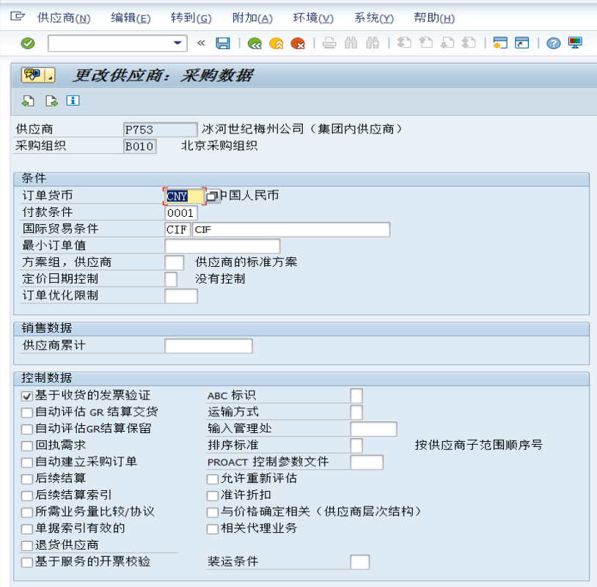This screenshot has width=597, height=587.
Task: Click the Customize Local Layout monitor icon
Action: pos(575,43)
